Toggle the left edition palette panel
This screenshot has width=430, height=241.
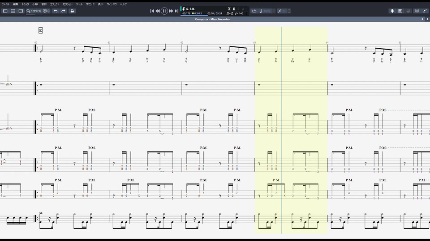tap(5, 11)
